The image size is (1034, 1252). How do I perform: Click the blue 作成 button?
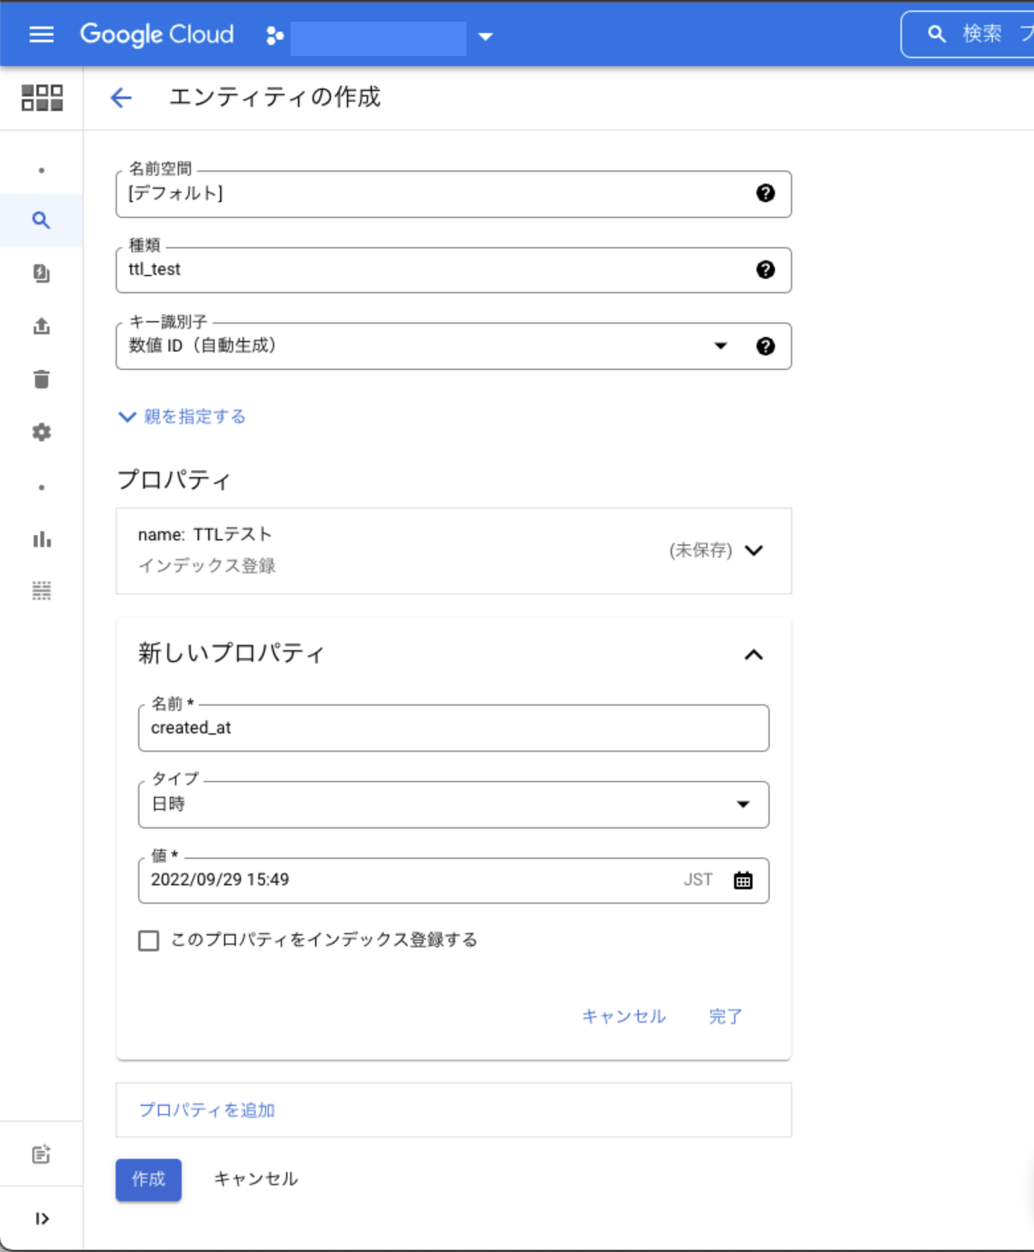148,1179
